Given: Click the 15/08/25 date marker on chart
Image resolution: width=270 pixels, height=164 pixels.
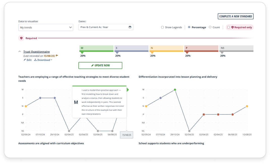Looking at the screenshot, I should click(127, 135).
